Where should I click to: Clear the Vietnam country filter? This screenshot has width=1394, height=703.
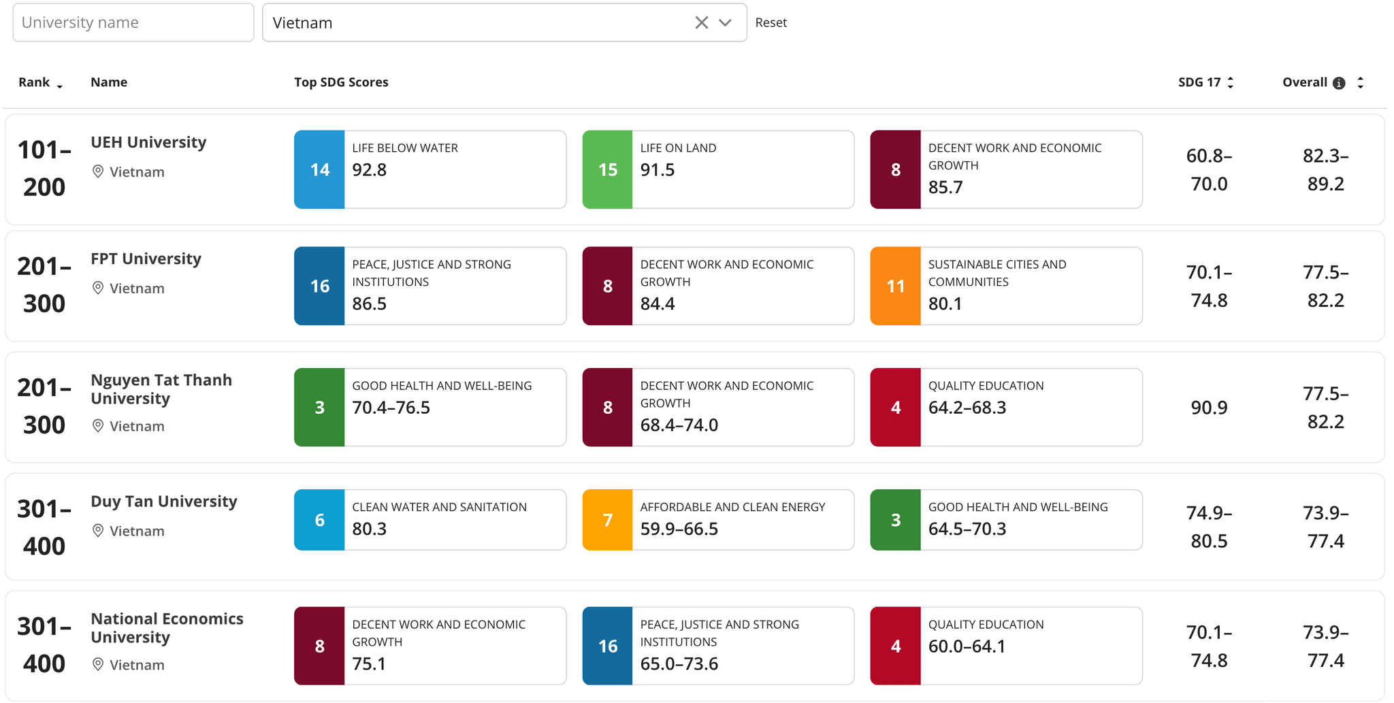pyautogui.click(x=701, y=22)
